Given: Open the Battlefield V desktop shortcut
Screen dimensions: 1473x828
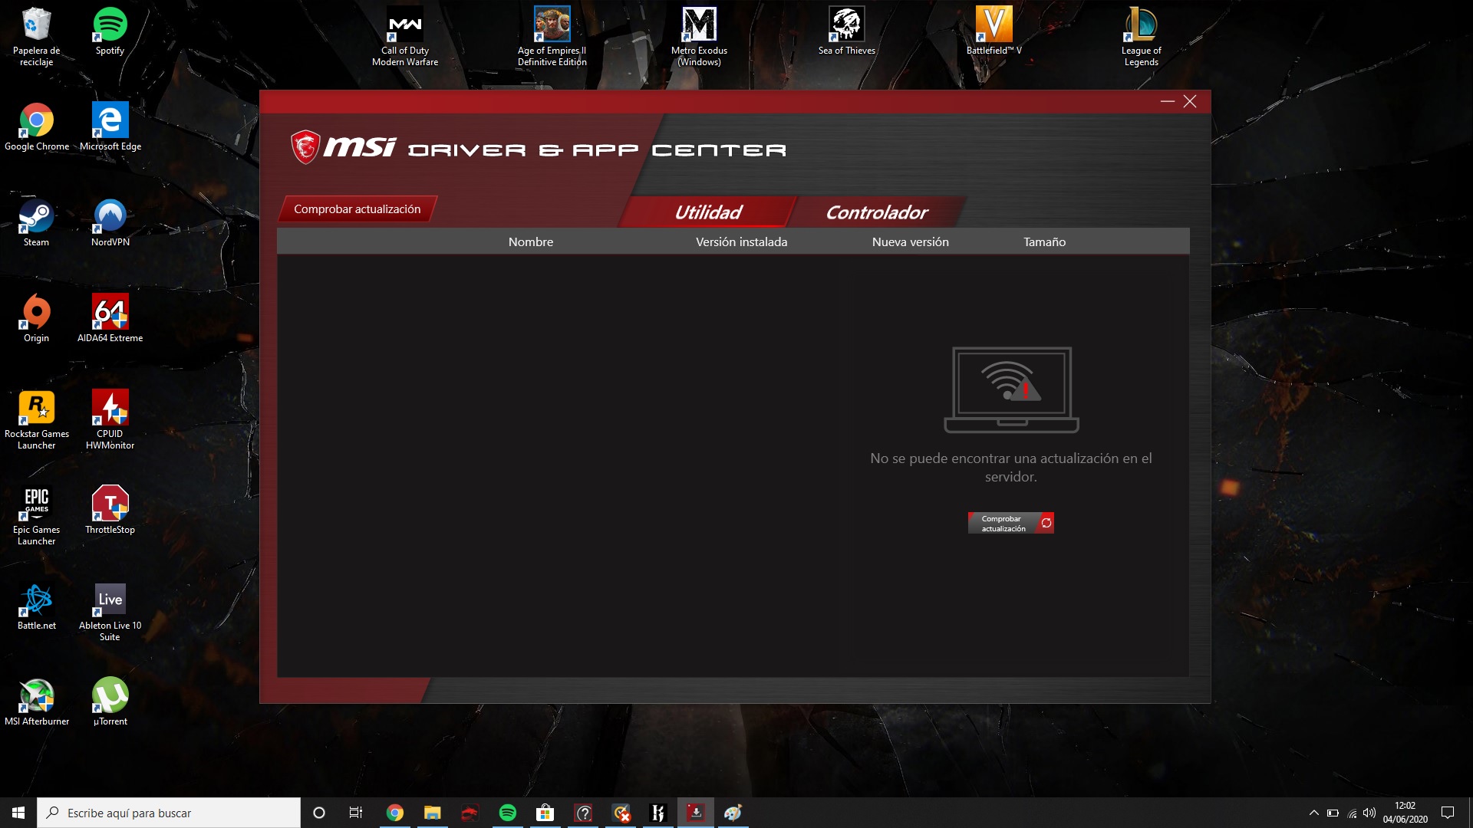Looking at the screenshot, I should pos(994,31).
